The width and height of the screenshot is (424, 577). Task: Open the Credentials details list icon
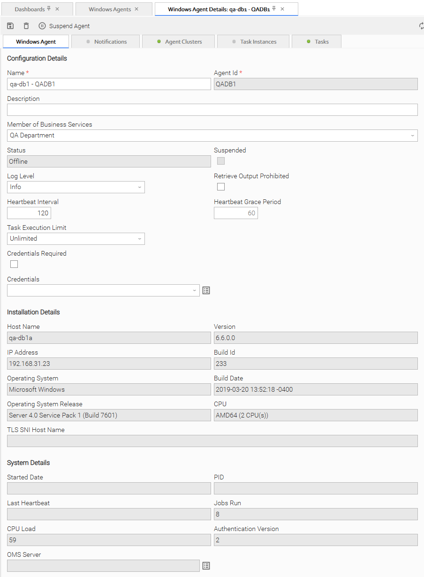(206, 290)
